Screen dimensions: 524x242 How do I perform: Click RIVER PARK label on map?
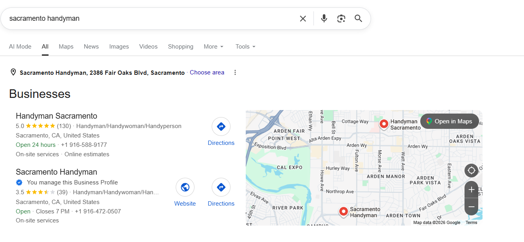[x=288, y=208]
